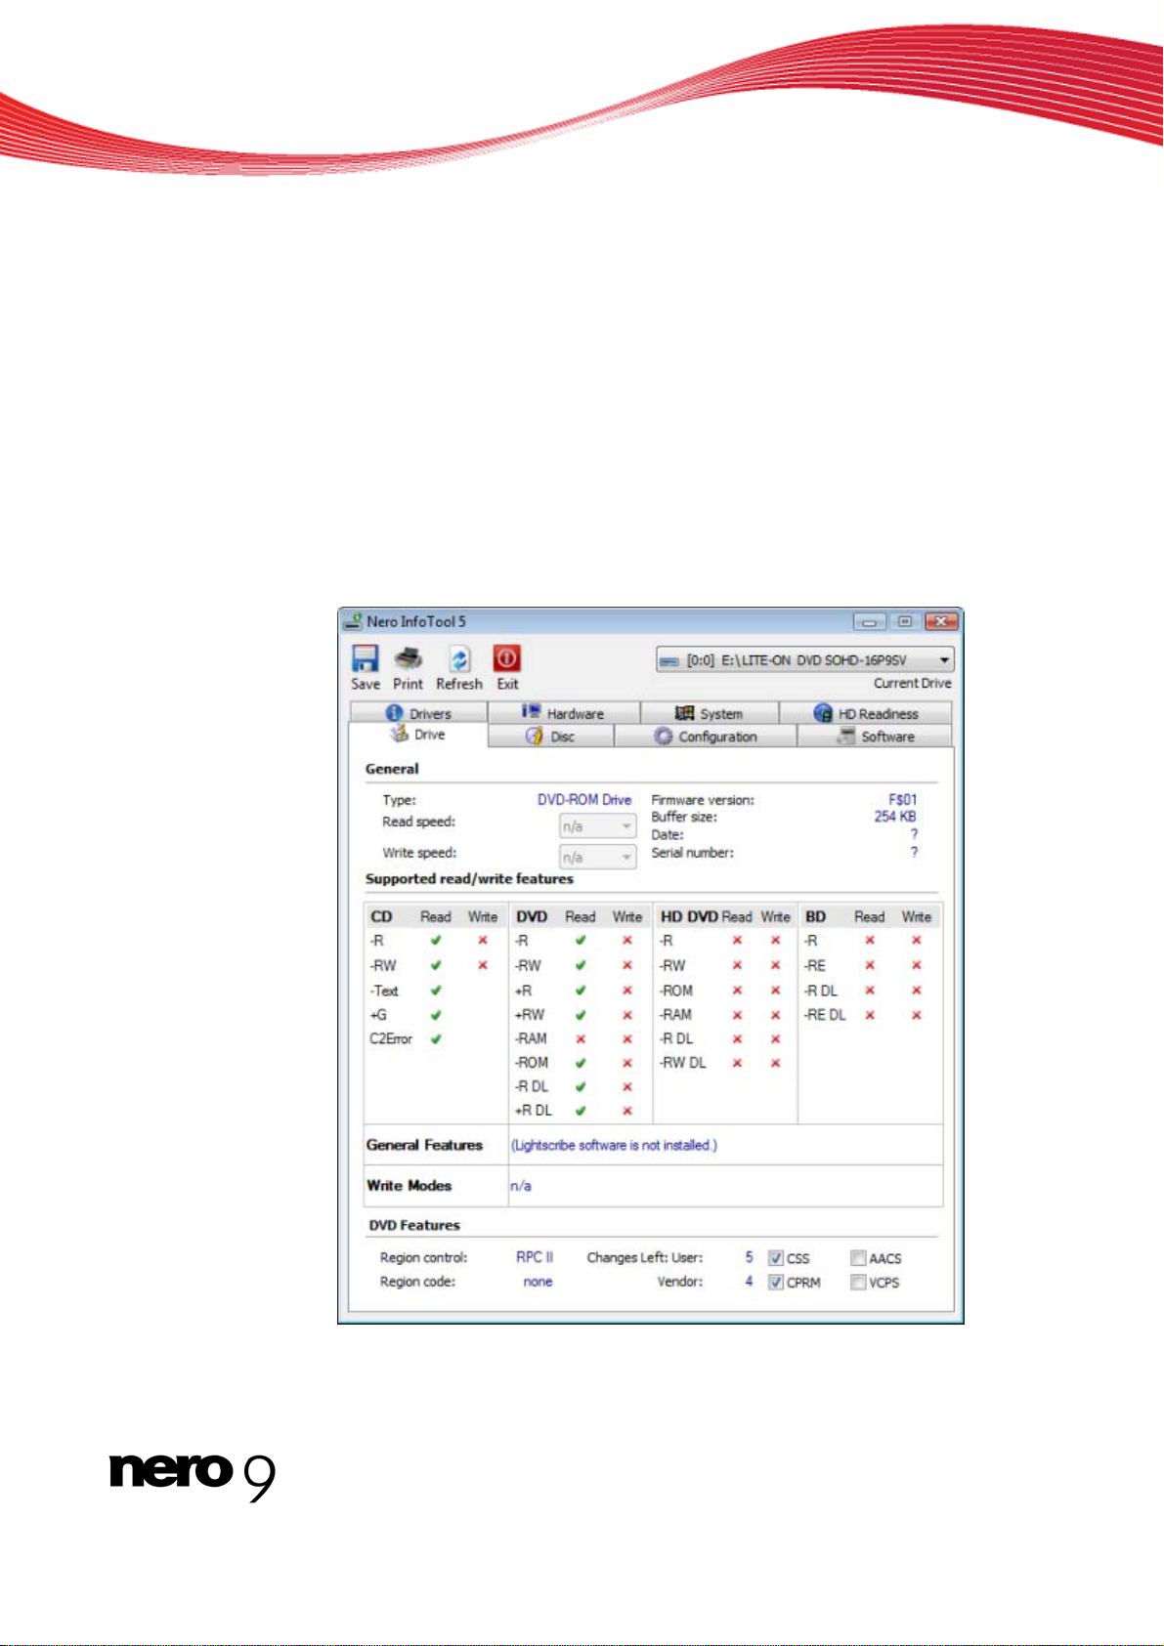Click the Print printer icon
This screenshot has width=1164, height=1646.
coord(408,658)
